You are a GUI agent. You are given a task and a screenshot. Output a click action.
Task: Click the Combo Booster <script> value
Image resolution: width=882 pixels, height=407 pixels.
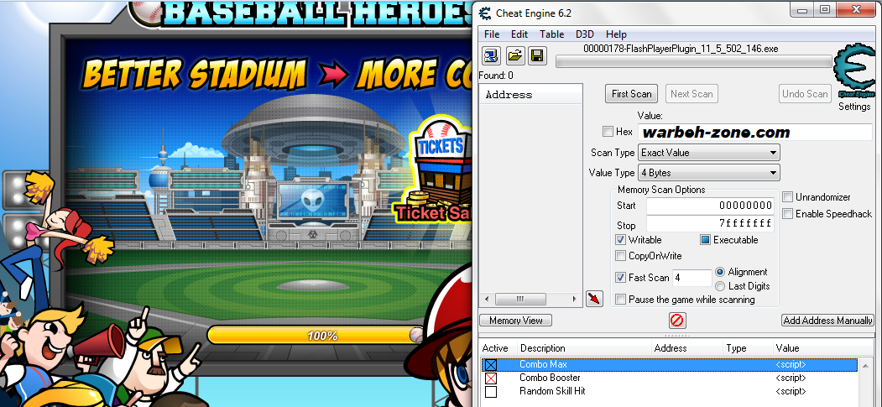pos(791,378)
